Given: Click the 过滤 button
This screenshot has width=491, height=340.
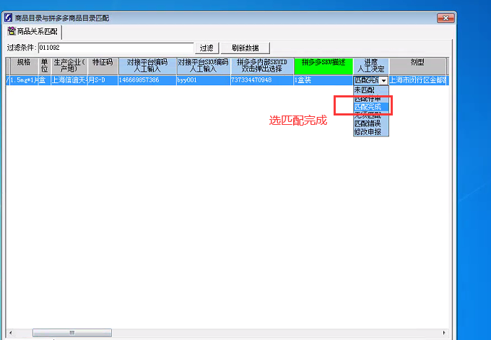Looking at the screenshot, I should (x=207, y=48).
